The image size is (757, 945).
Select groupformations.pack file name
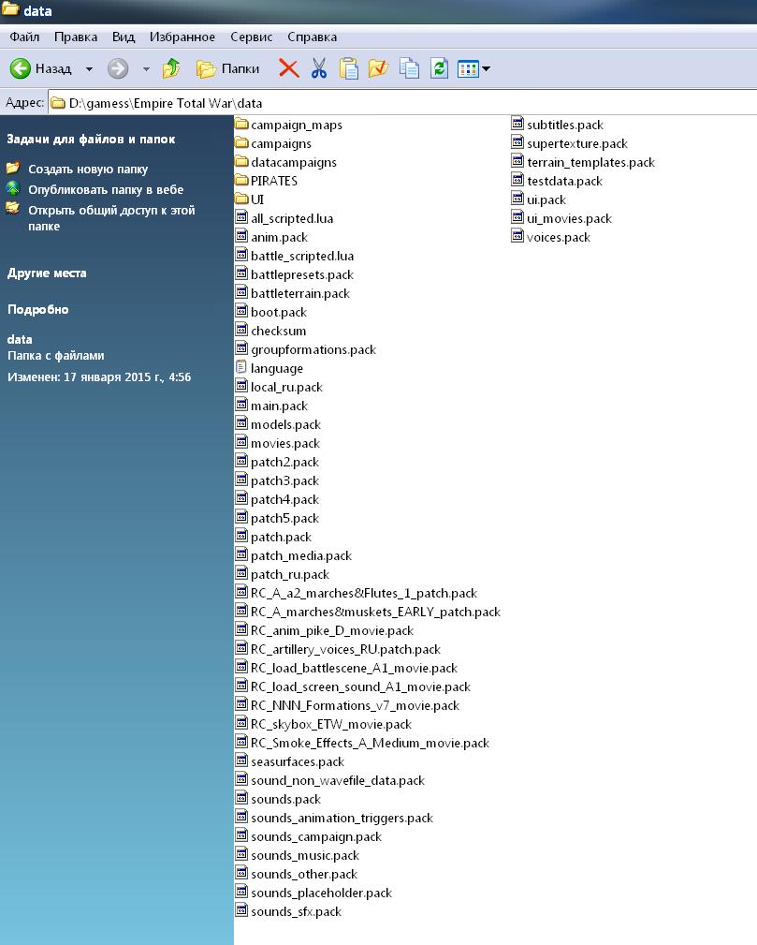tap(313, 349)
